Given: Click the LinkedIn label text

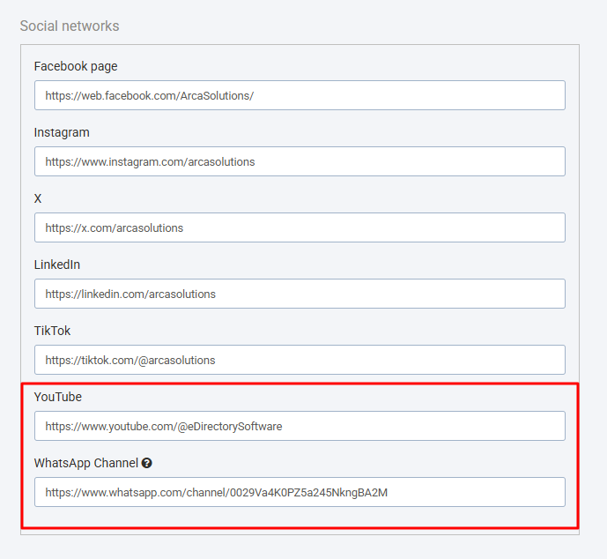Looking at the screenshot, I should click(57, 265).
